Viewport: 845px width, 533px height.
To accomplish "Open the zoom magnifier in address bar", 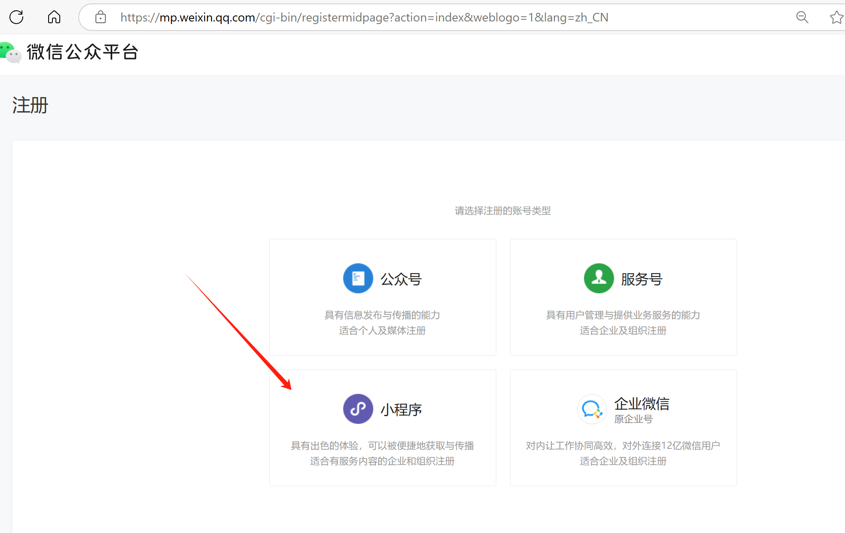I will (802, 17).
